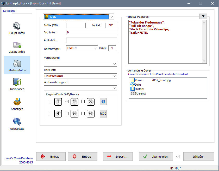
Task: Enable region code 5 checkbox
Action: tap(67, 113)
